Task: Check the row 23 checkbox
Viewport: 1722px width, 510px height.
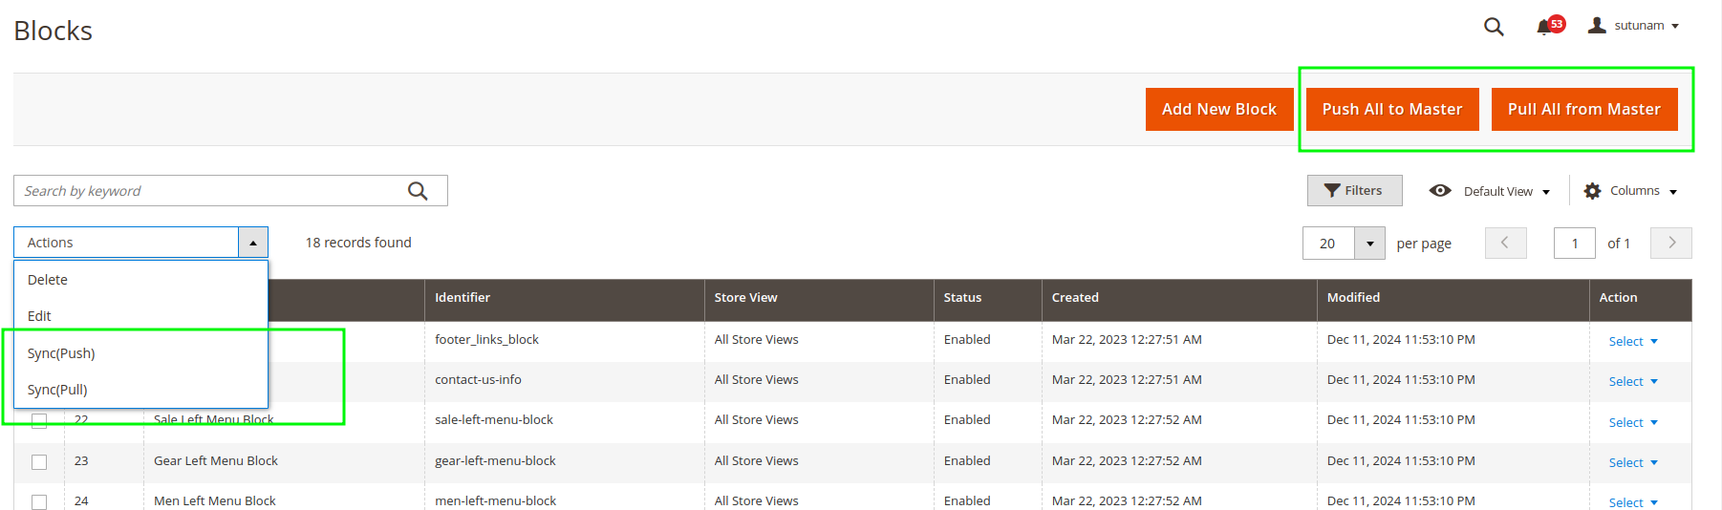Action: [x=39, y=461]
